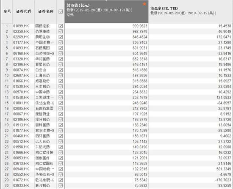
Task: Click the security name 华领医药-B
Action: (45, 174)
